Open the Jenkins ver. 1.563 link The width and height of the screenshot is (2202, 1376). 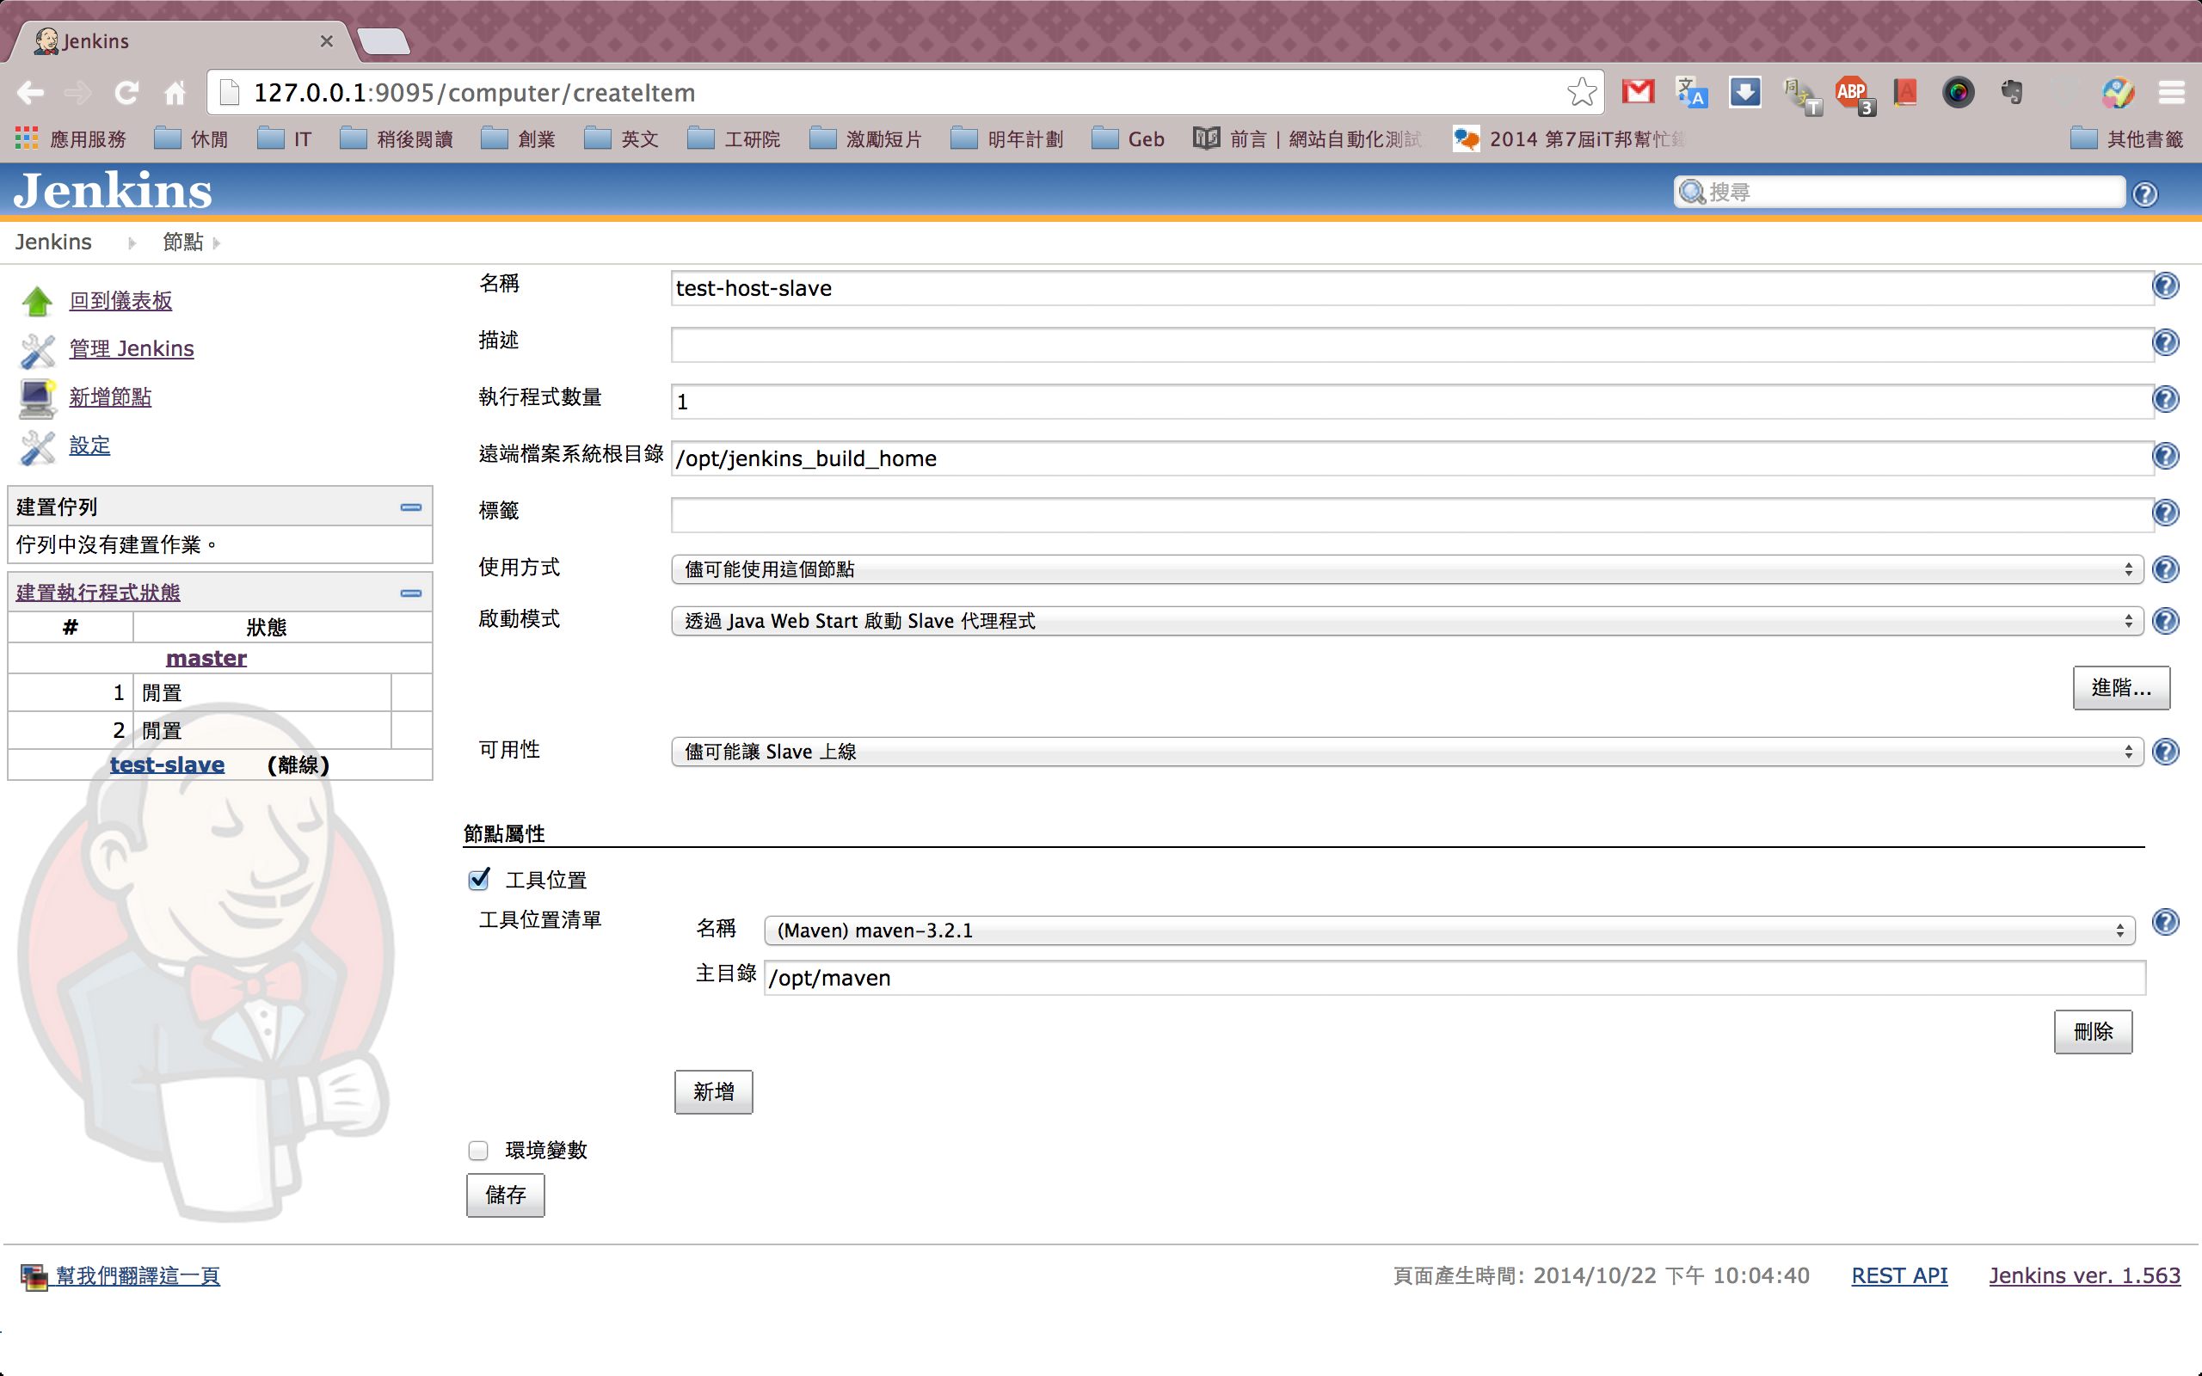[x=2085, y=1276]
